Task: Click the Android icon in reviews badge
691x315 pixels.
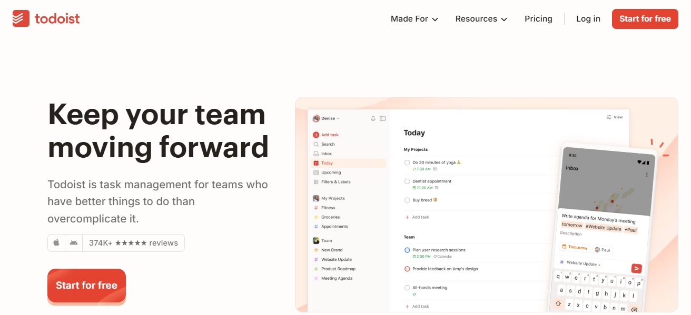Action: [74, 243]
